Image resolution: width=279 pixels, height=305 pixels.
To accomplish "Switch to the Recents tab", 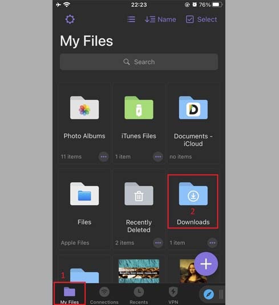I will (x=139, y=295).
